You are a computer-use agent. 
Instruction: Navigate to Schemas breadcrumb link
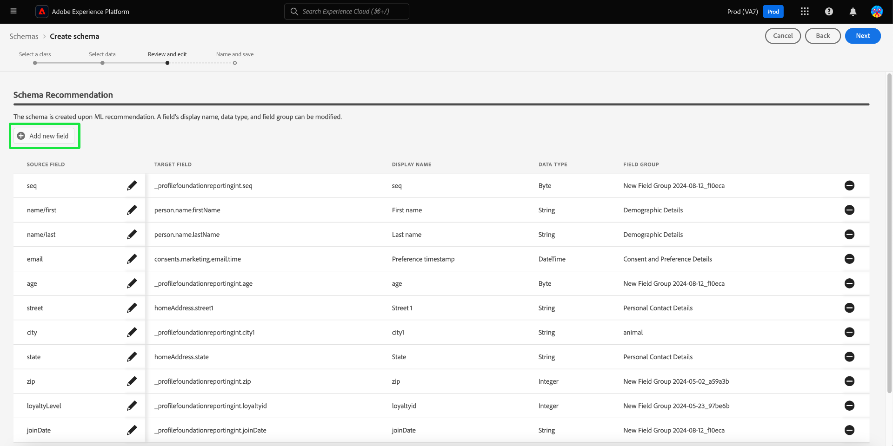click(x=24, y=36)
